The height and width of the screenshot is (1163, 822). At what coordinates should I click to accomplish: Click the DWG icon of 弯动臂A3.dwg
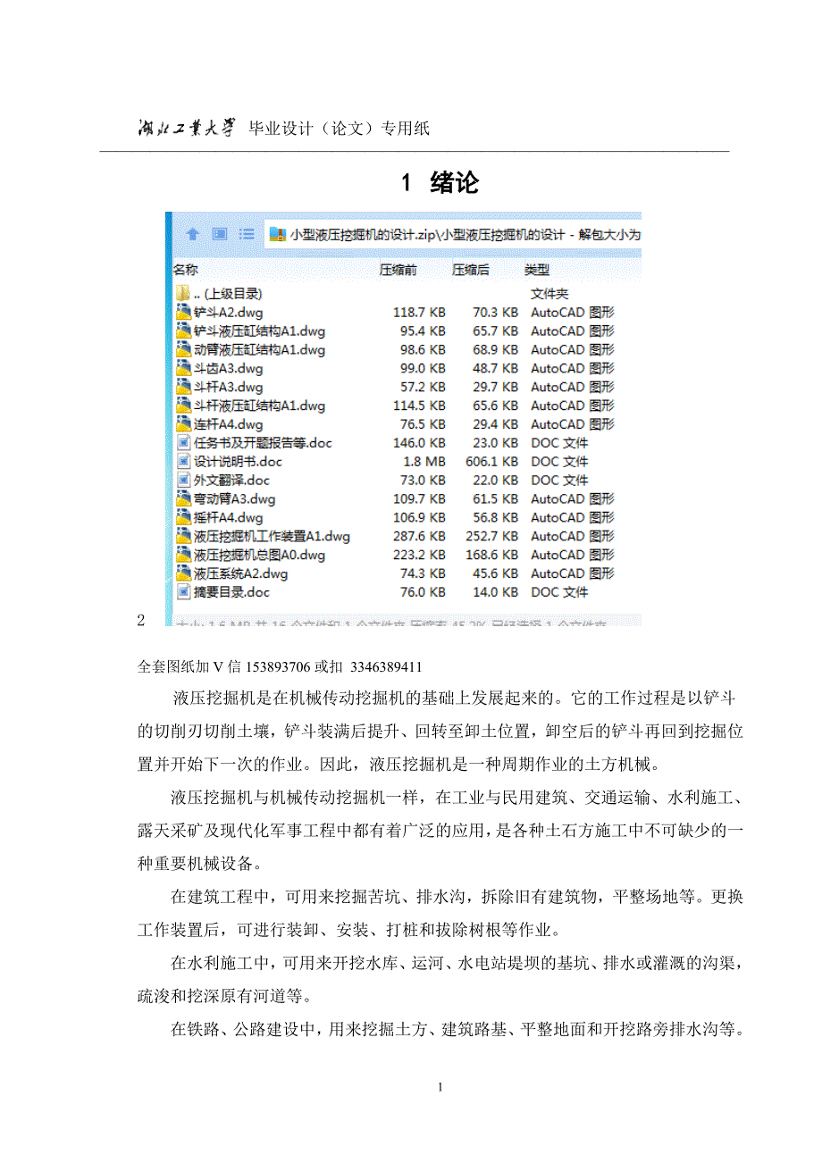pyautogui.click(x=184, y=499)
